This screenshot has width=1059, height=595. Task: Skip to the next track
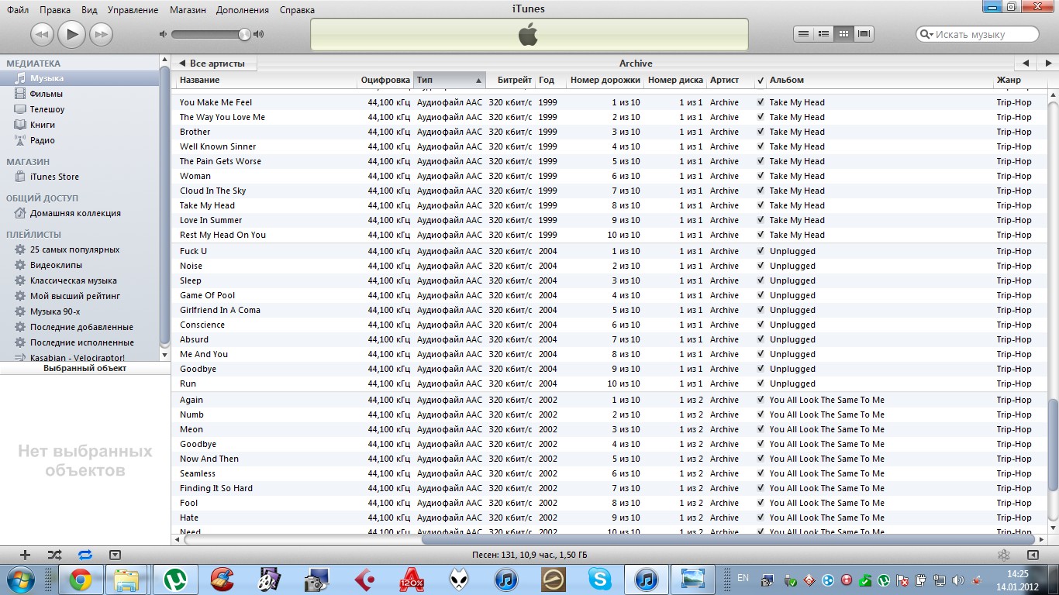[x=101, y=34]
